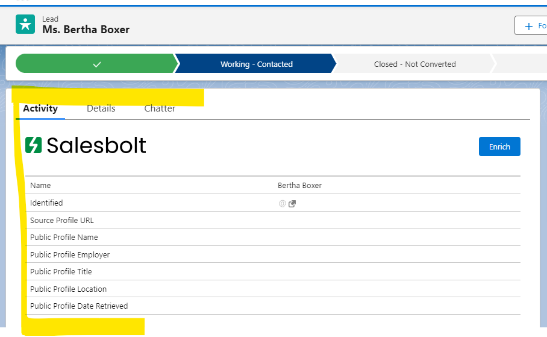The image size is (547, 337).
Task: Click the Public Profile Title label
Action: point(61,271)
